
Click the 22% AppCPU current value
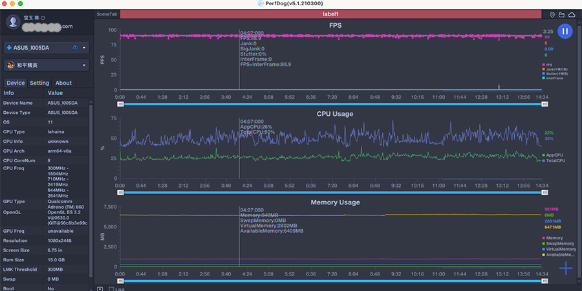(x=549, y=133)
